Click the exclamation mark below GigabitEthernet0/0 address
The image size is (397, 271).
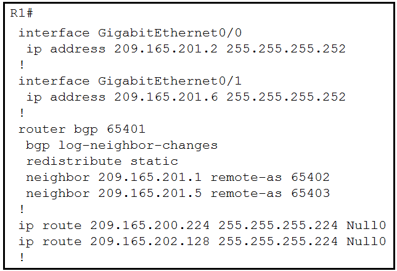22,65
